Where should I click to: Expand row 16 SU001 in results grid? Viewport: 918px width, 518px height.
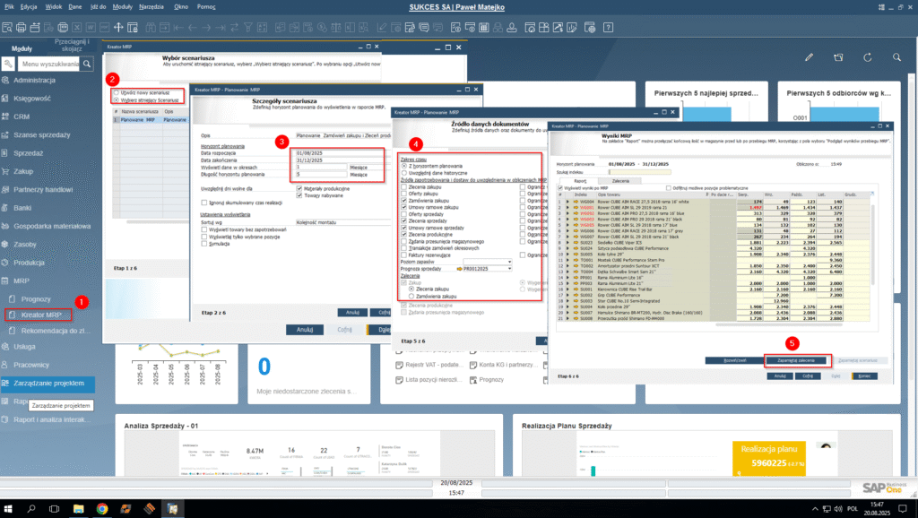(567, 289)
